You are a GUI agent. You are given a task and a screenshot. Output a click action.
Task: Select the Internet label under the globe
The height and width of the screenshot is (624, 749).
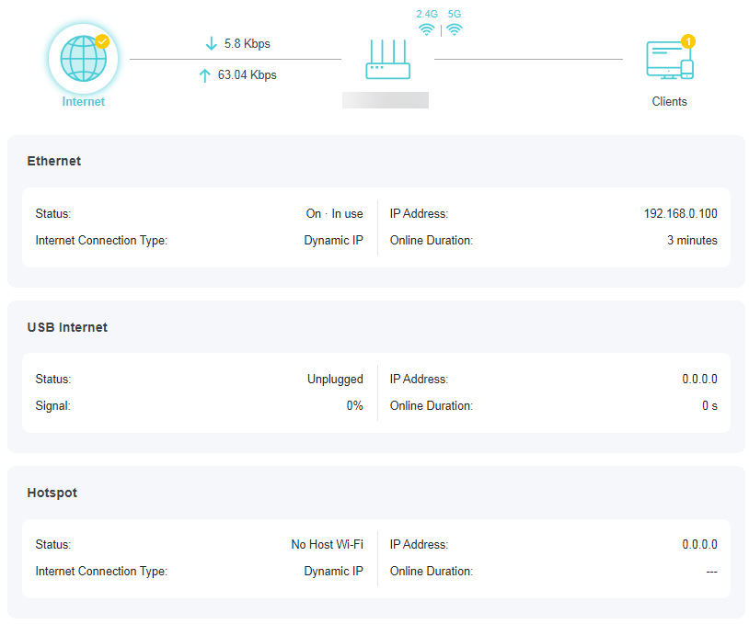pos(83,102)
